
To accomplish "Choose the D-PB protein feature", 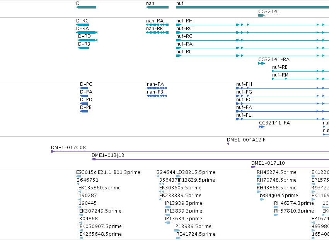I will click(84, 111).
